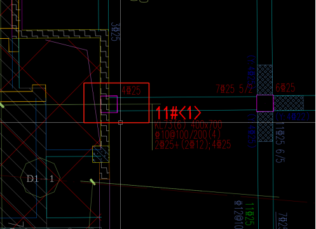Select small magenta rectangle inside red box

109,104
